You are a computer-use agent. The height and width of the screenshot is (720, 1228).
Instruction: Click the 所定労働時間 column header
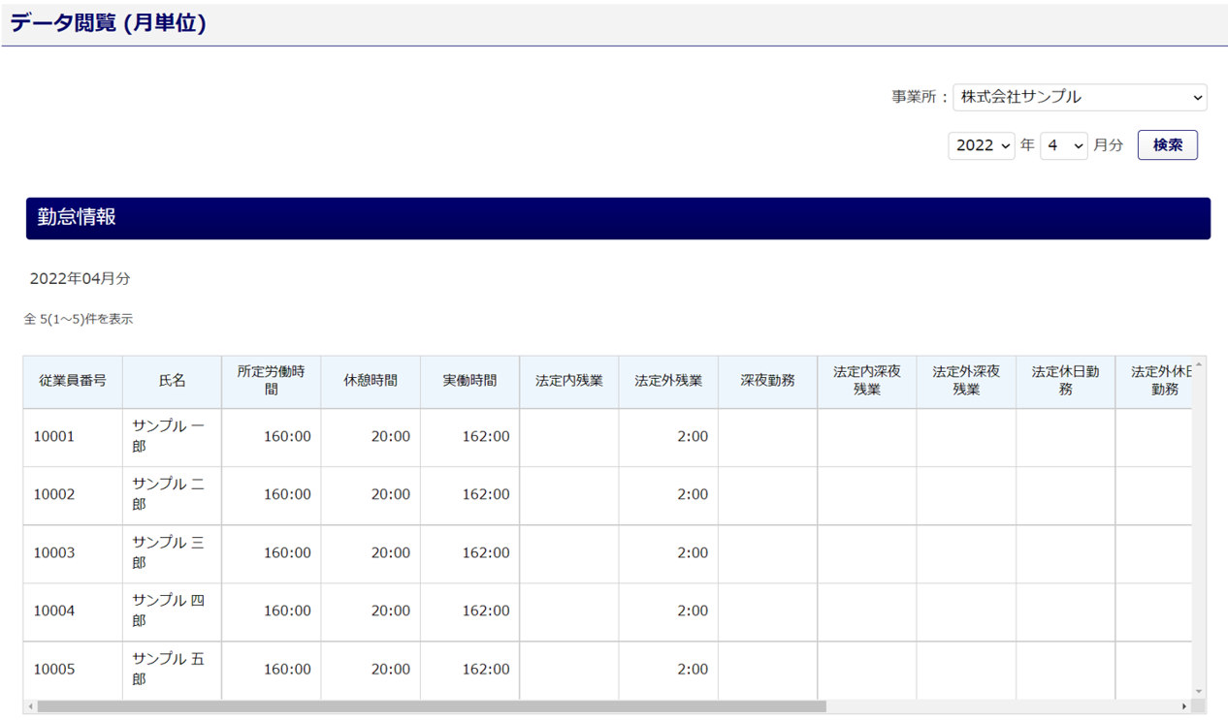tap(272, 381)
